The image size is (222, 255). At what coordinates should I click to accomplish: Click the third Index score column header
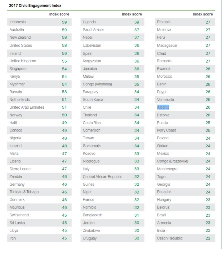click(203, 14)
